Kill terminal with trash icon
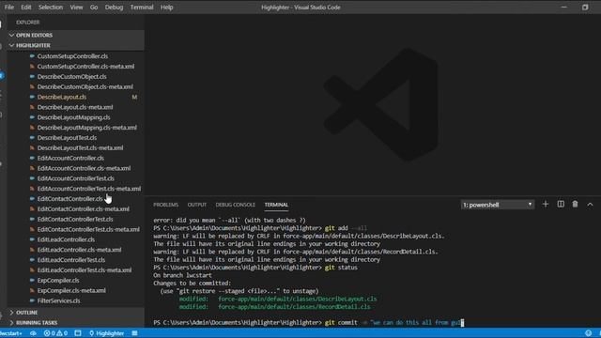This screenshot has height=338, width=601. [x=575, y=205]
